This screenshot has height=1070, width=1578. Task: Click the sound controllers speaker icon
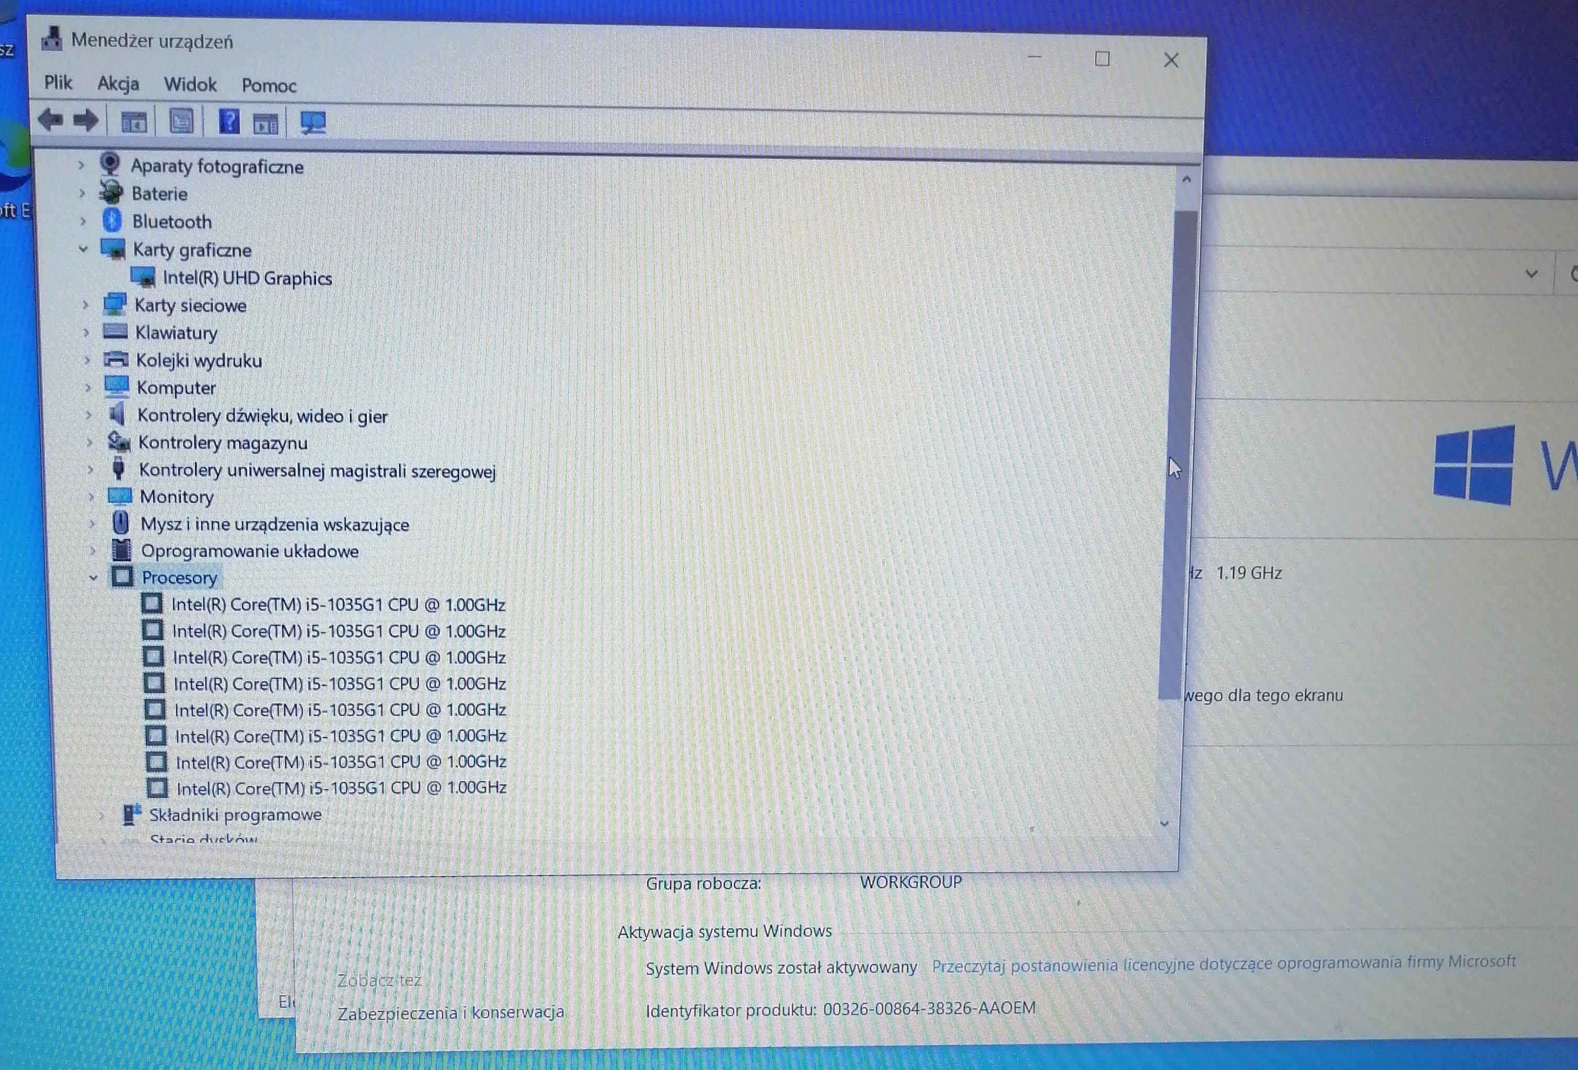point(117,414)
